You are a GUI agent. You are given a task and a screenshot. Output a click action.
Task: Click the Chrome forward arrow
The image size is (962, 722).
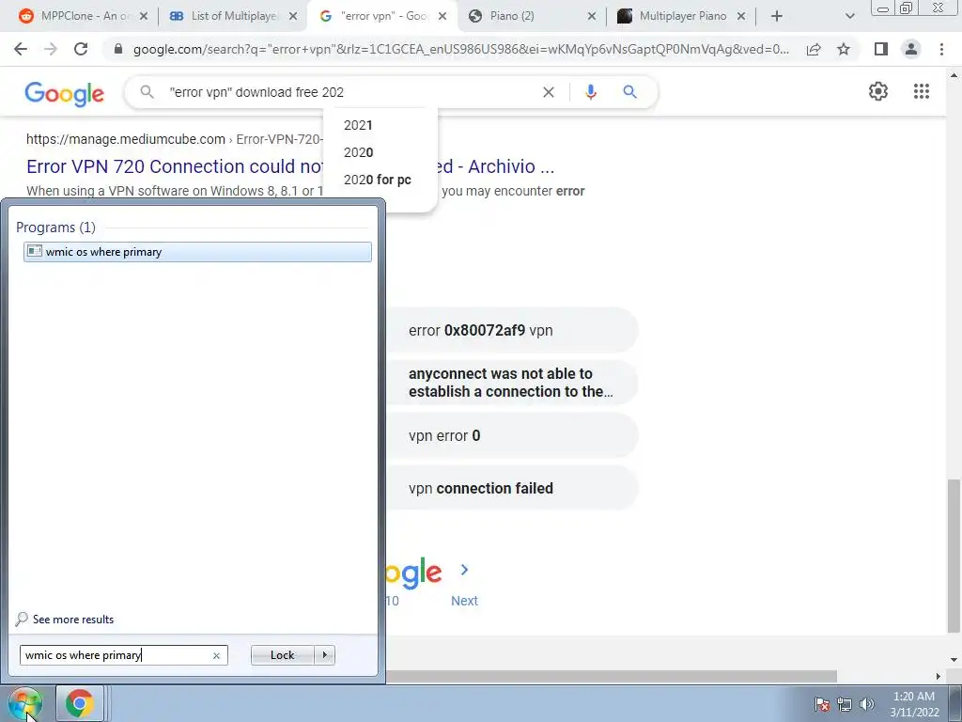point(51,49)
